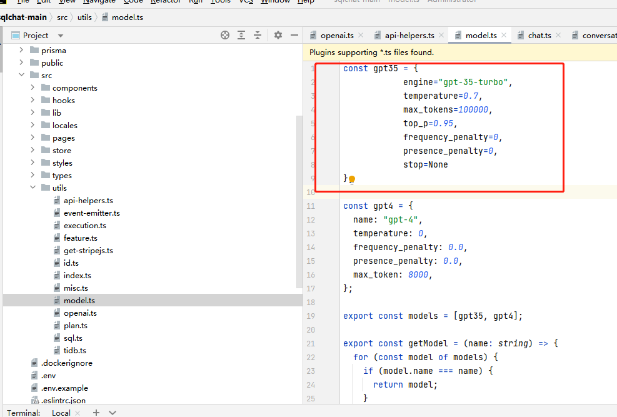This screenshot has height=417, width=617.
Task: Select tidb.ts file in utils
Action: [x=75, y=351]
